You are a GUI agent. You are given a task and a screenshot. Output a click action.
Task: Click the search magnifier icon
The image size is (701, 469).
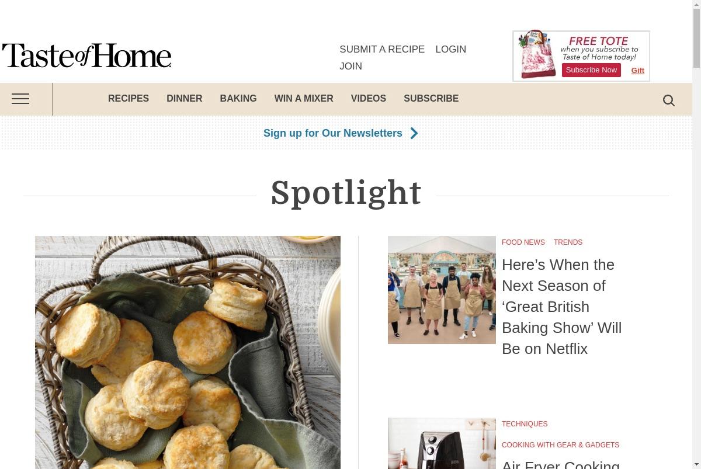669,100
